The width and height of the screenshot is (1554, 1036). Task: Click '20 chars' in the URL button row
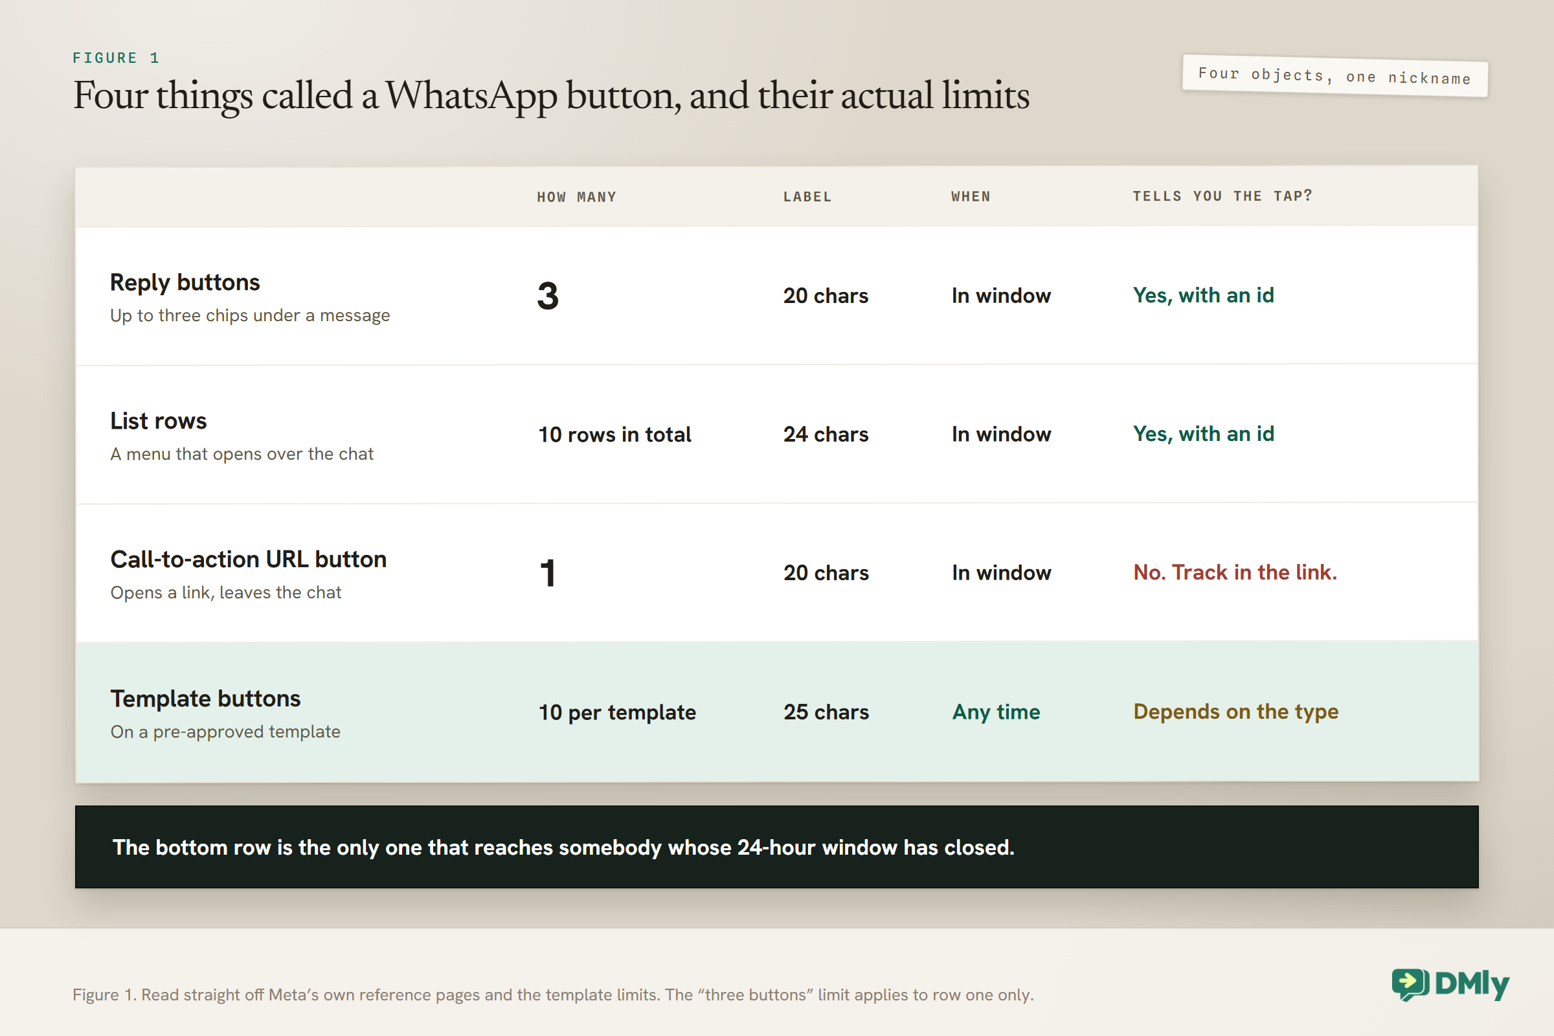pos(826,573)
